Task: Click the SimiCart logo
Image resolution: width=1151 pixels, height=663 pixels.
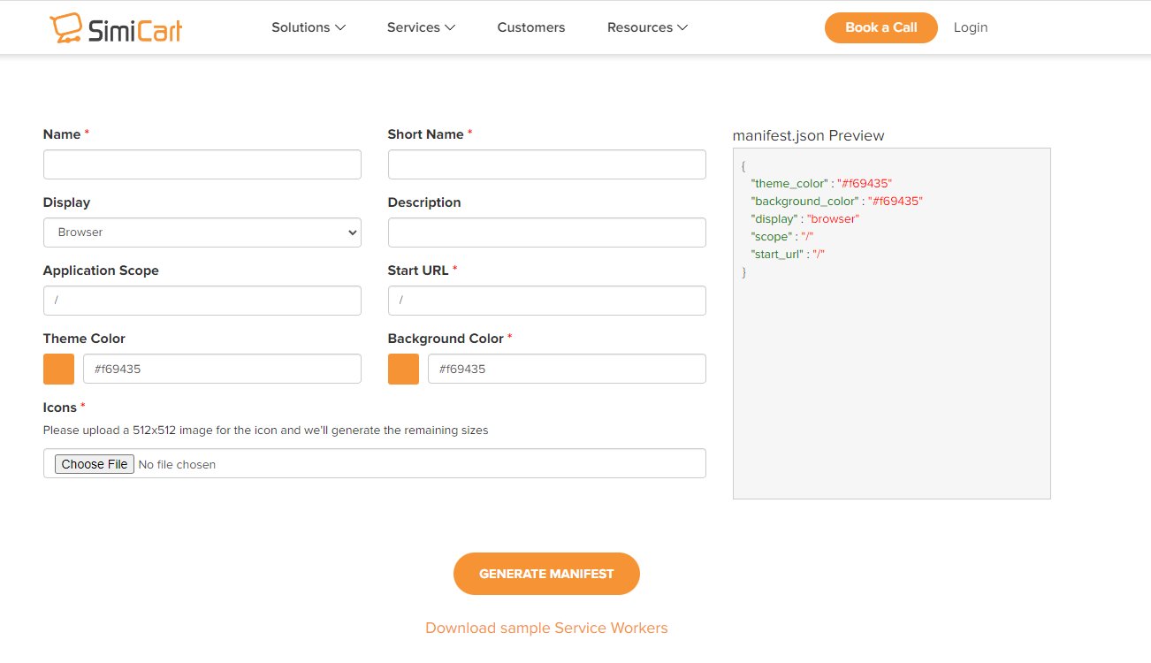Action: click(x=116, y=28)
